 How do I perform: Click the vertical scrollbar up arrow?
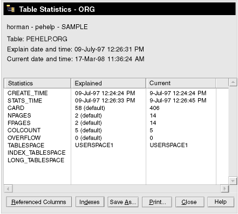point(233,82)
